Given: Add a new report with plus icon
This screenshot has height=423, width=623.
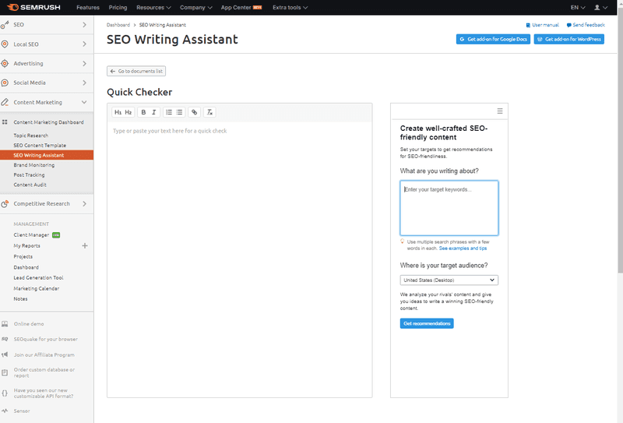Looking at the screenshot, I should point(85,245).
